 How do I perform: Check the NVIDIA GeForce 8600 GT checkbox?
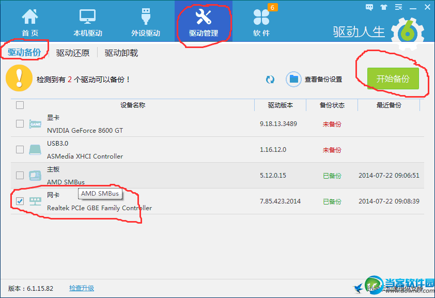click(20, 123)
